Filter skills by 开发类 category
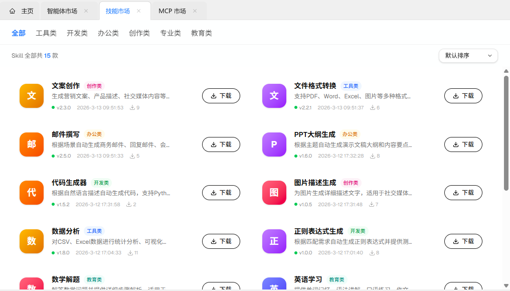The height and width of the screenshot is (291, 510). pyautogui.click(x=77, y=33)
